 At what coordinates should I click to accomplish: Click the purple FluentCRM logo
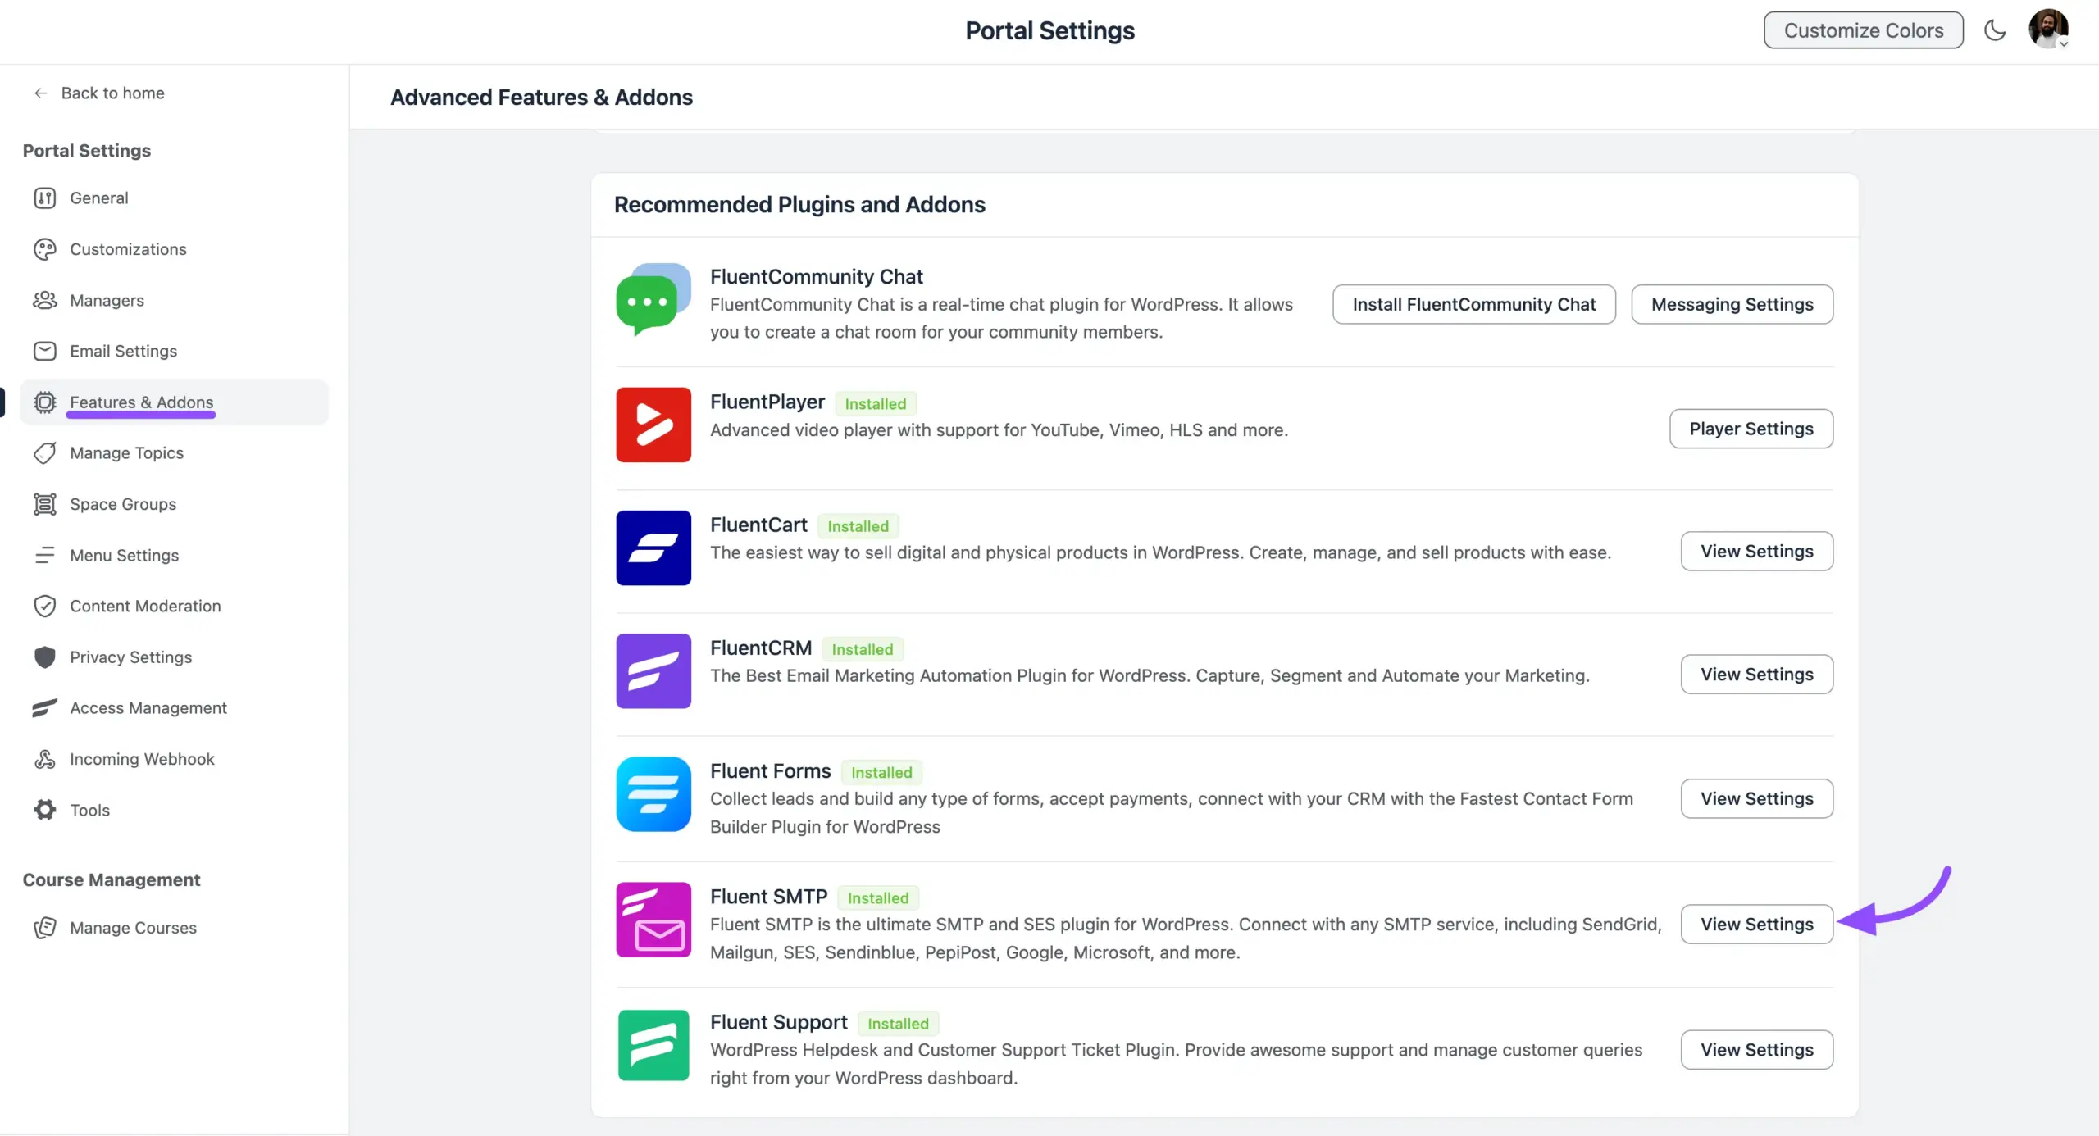pyautogui.click(x=653, y=670)
